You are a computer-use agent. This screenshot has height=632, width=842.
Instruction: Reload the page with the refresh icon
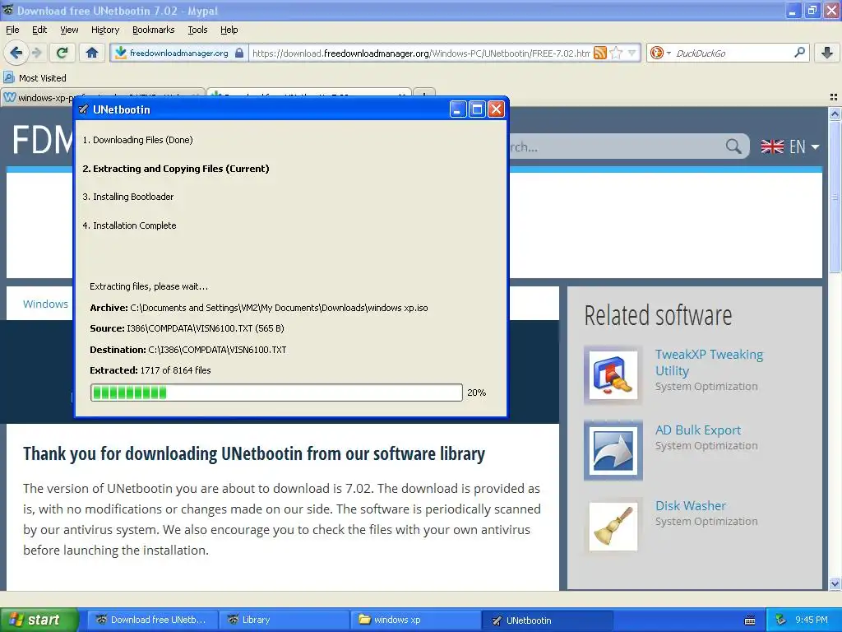tap(62, 53)
